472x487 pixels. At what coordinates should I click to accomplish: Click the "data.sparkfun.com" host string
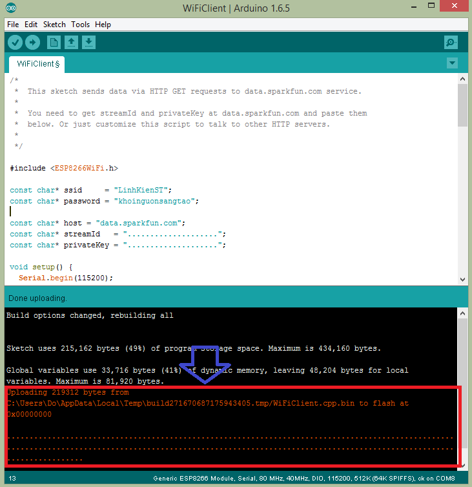click(x=138, y=223)
